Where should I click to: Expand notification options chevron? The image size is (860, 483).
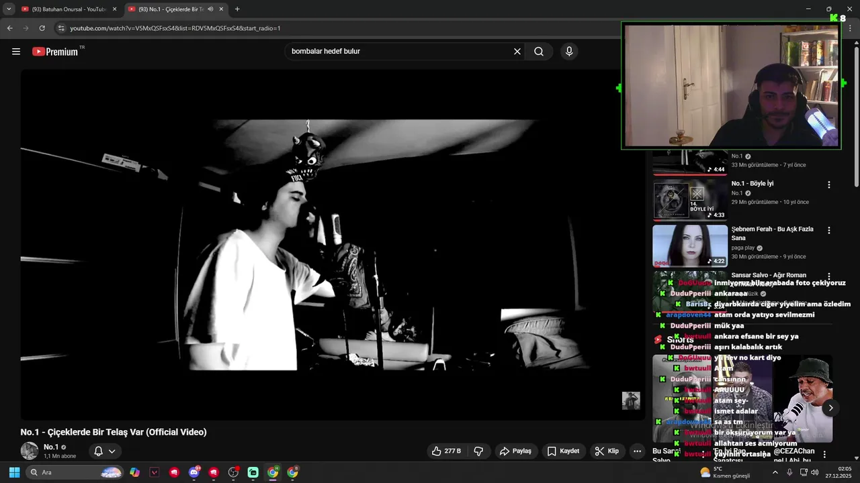pos(112,451)
